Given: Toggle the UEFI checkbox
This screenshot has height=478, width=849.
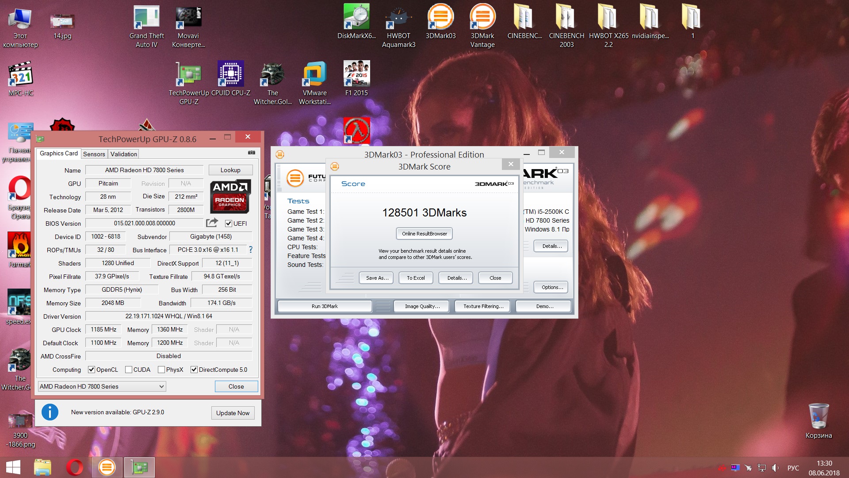Looking at the screenshot, I should pyautogui.click(x=229, y=223).
